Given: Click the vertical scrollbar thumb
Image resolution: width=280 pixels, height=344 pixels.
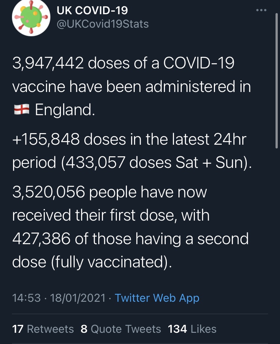Looking at the screenshot, I should coord(277,81).
